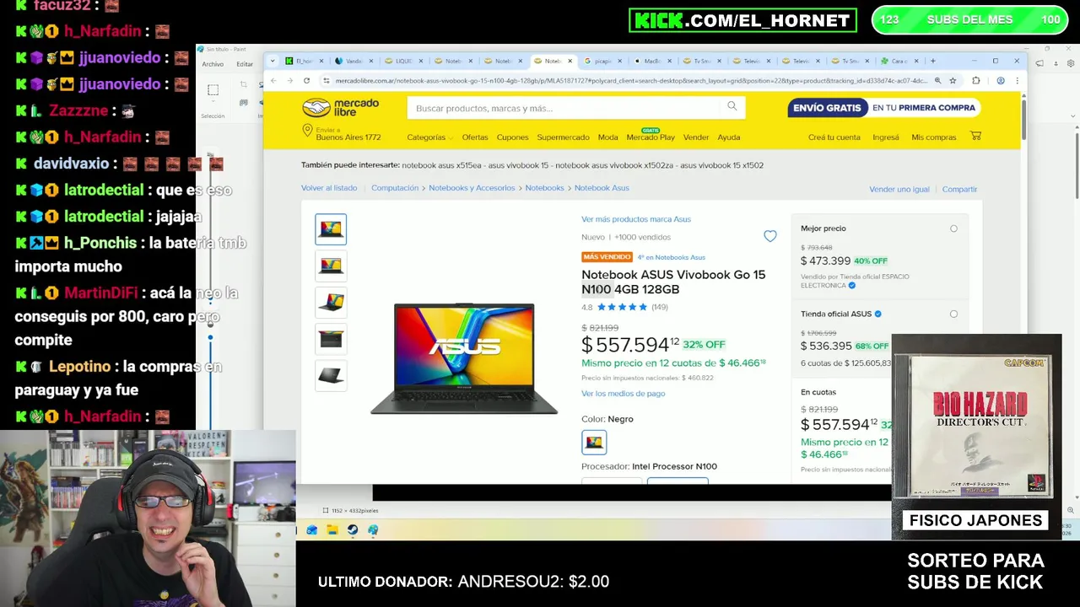Select the fourth thumbnail showing keyboard view
Image resolution: width=1080 pixels, height=607 pixels.
pyautogui.click(x=331, y=339)
